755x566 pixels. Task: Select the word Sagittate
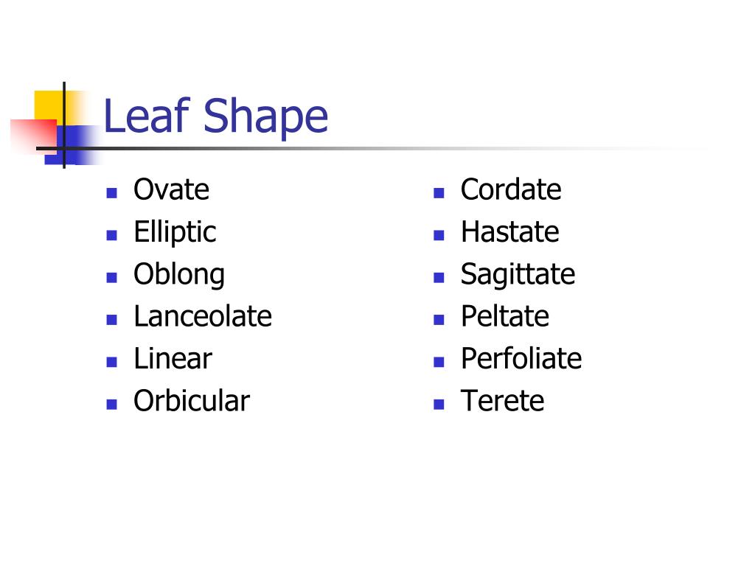518,275
